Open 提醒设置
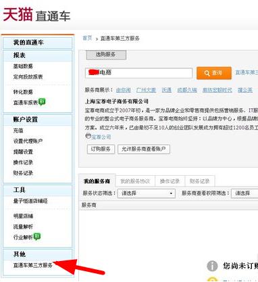258x282 pixels. tap(23, 152)
